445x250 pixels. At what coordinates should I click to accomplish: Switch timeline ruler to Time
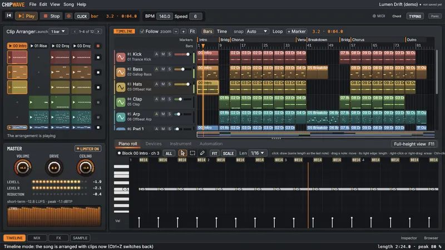(x=221, y=32)
